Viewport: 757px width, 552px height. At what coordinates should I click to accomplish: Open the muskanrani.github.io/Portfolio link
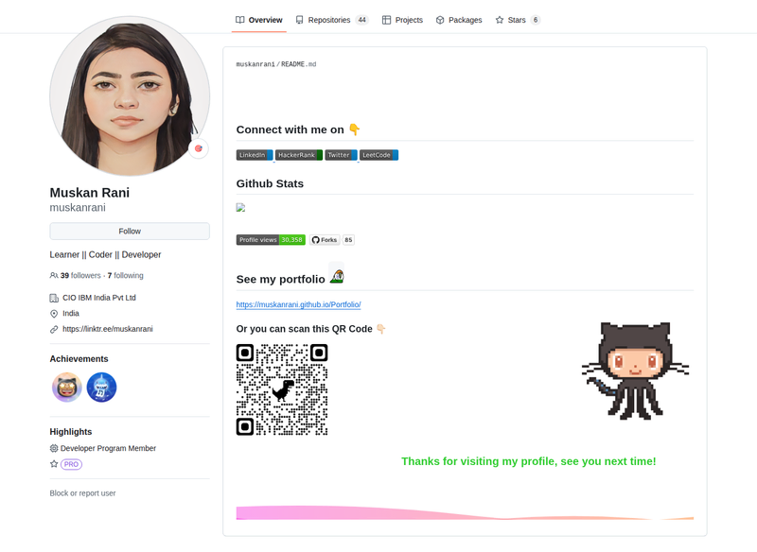point(298,304)
